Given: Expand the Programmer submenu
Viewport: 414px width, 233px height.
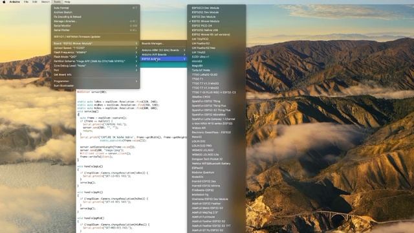Looking at the screenshot, I should coord(95,82).
